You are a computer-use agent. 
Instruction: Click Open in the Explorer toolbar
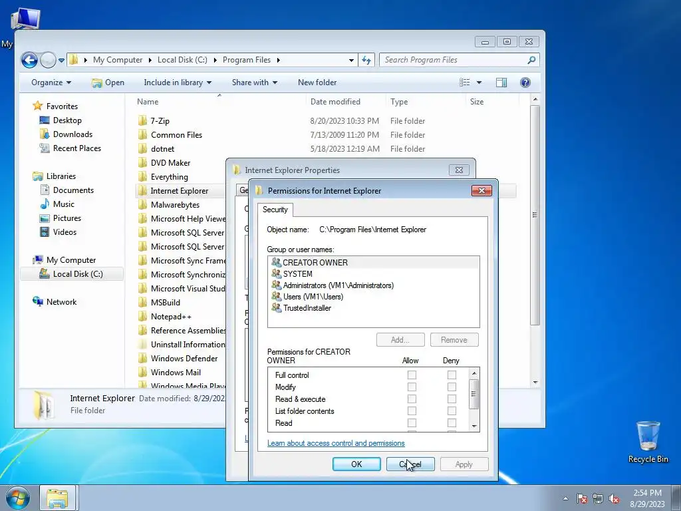click(108, 83)
